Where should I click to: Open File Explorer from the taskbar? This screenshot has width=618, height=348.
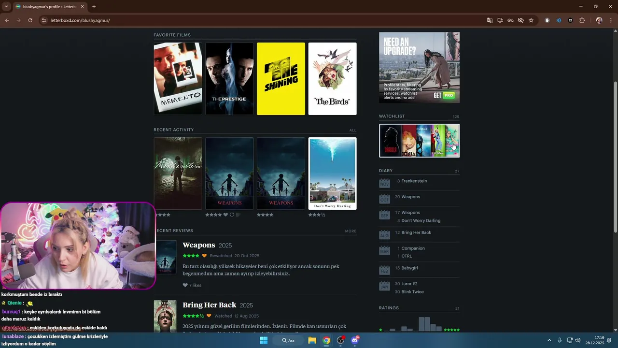tap(312, 340)
